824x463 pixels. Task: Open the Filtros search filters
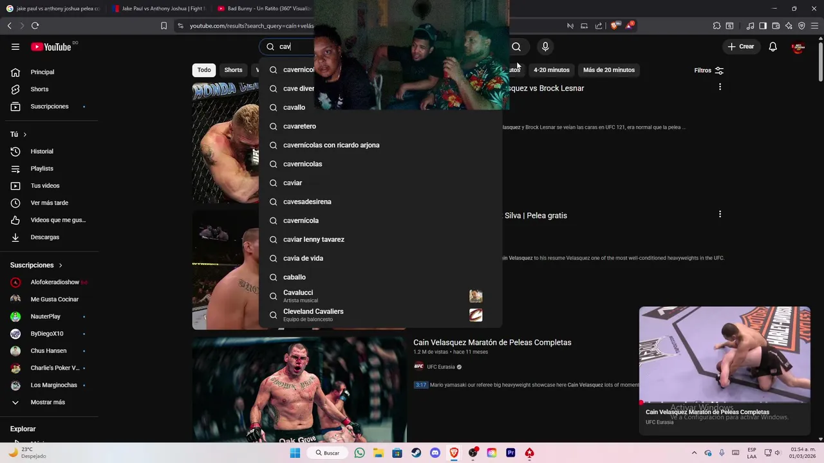pyautogui.click(x=709, y=70)
